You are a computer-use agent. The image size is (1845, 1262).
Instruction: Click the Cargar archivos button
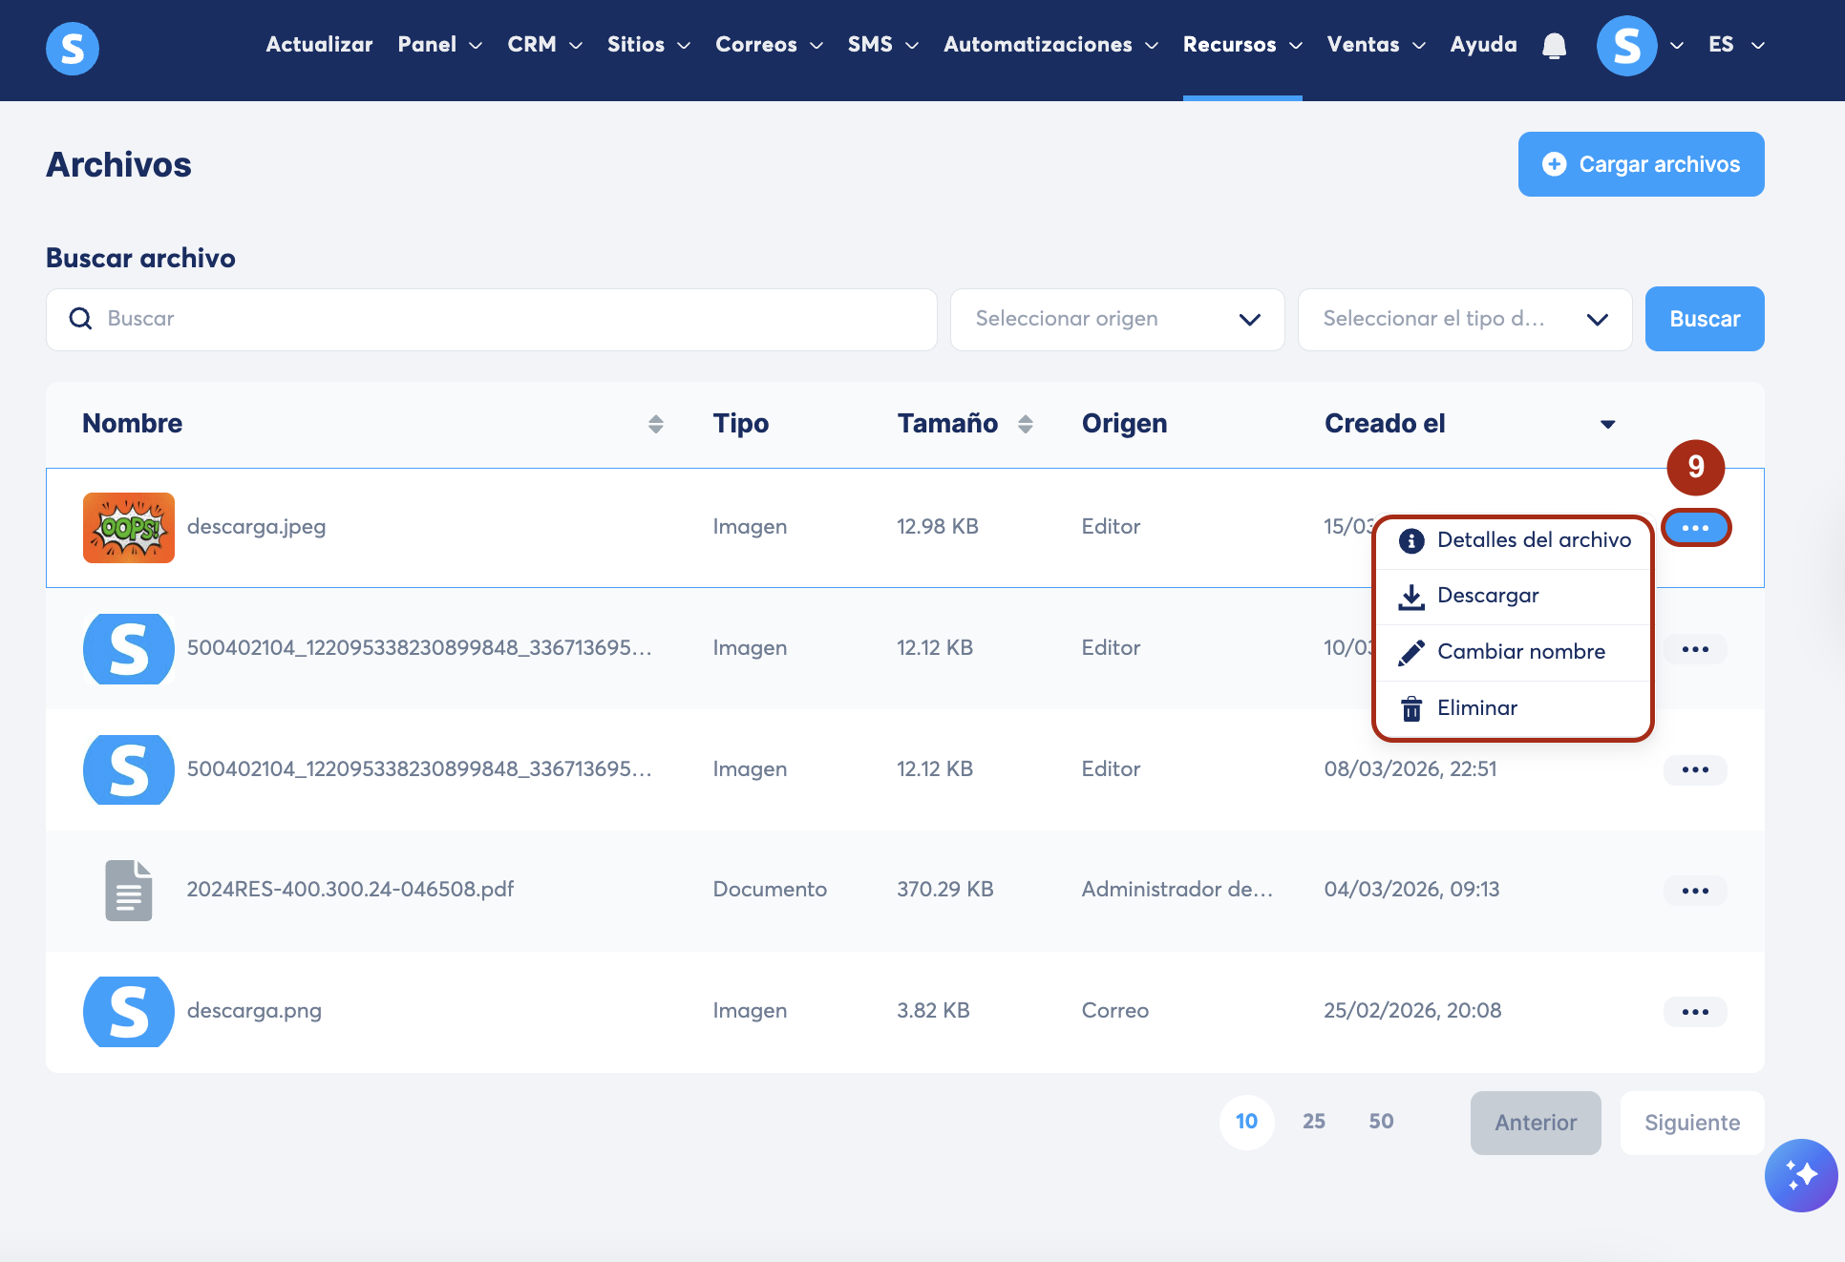click(x=1641, y=164)
